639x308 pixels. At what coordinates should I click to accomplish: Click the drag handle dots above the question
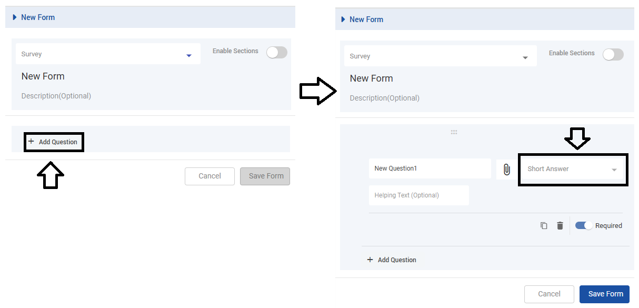click(454, 132)
